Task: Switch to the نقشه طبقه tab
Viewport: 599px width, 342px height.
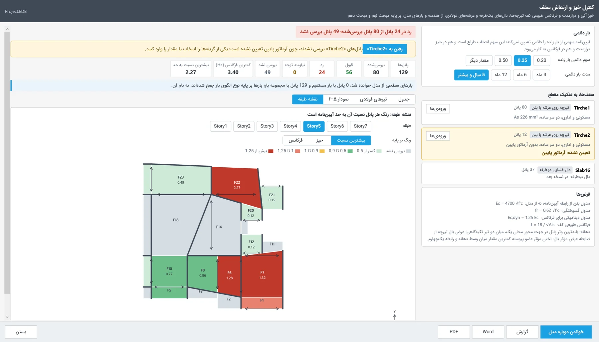Action: pos(307,99)
